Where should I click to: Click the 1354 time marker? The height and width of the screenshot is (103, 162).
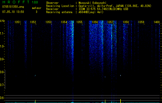point(64,22)
